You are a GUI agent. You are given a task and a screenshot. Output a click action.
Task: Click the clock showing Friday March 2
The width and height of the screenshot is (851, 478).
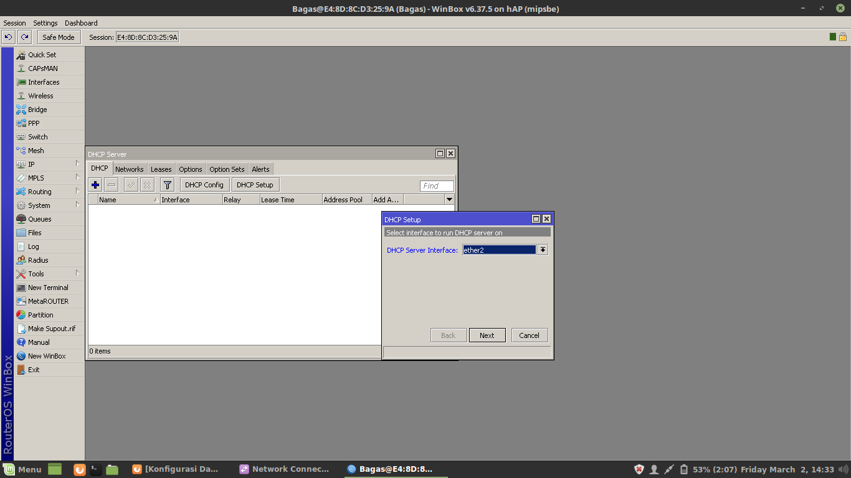[787, 469]
